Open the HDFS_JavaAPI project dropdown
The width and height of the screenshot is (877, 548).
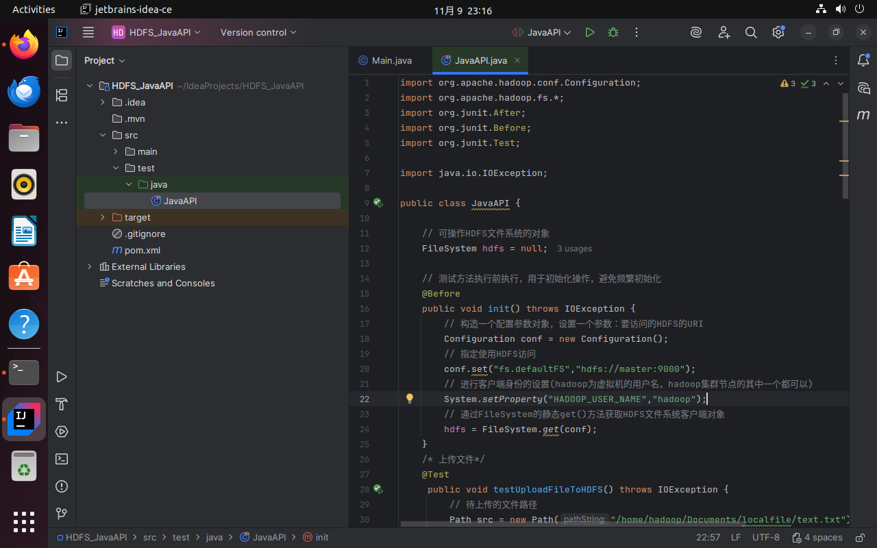click(157, 32)
